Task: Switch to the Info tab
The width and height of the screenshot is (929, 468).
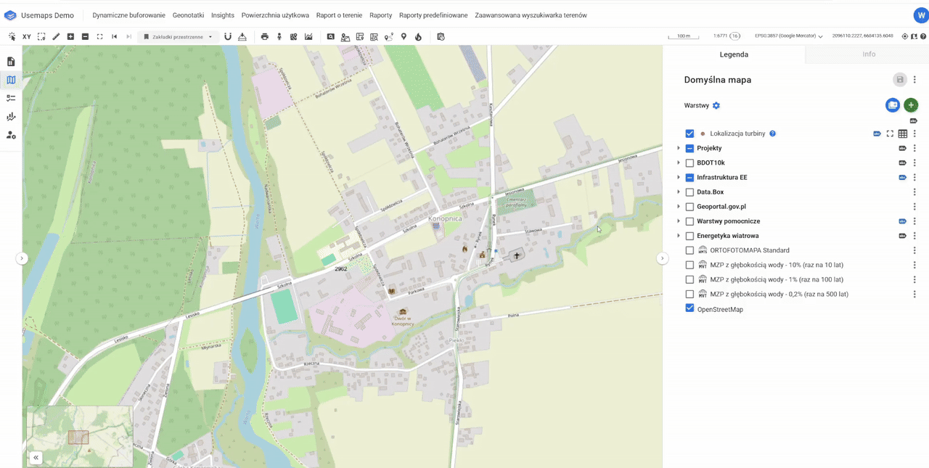Action: (x=868, y=54)
